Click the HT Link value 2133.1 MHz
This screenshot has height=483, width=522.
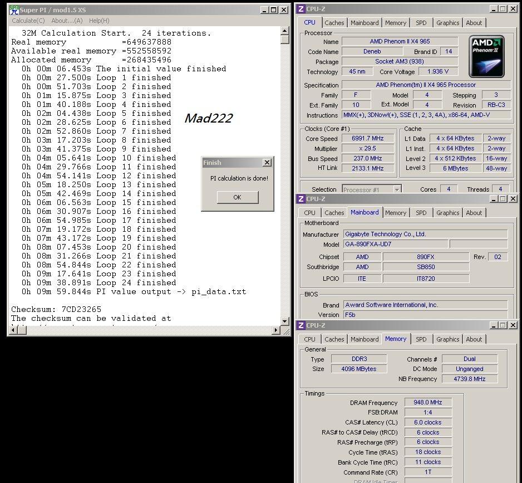(x=368, y=168)
